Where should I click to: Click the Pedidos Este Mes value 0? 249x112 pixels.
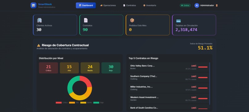coord(130,30)
